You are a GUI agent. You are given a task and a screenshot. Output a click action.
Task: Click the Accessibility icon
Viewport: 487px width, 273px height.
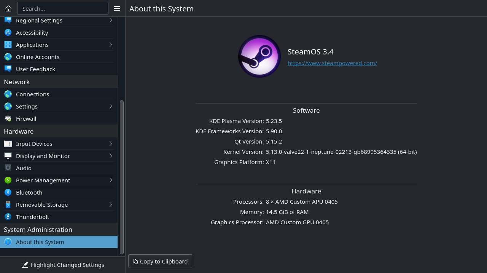[x=8, y=32]
